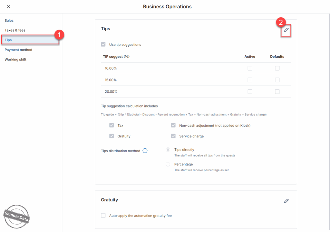Open the Sales section in sidebar
This screenshot has width=330, height=232.
click(9, 21)
